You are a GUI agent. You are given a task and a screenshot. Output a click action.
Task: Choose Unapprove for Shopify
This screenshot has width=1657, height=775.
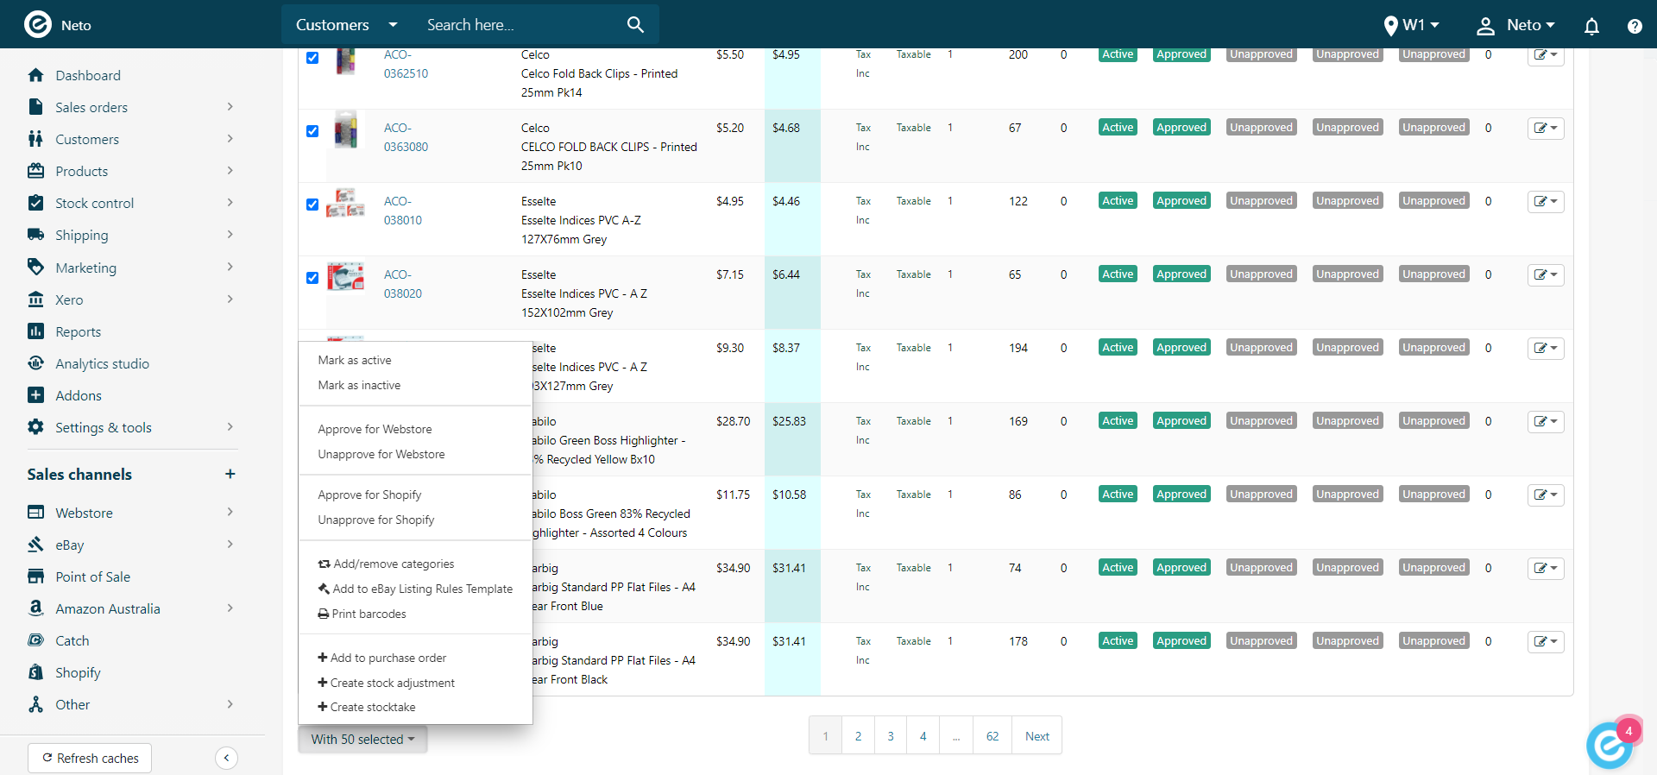[x=376, y=520]
